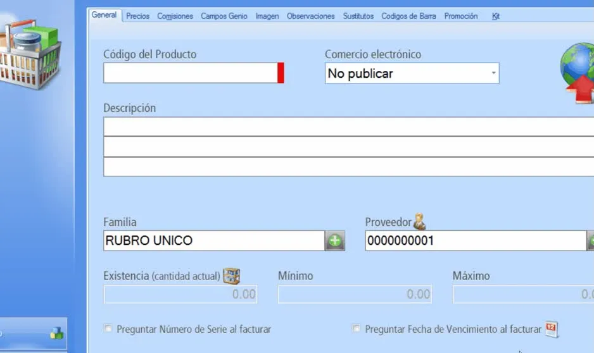Click the Proveedor field 0000000001

pyautogui.click(x=476, y=240)
